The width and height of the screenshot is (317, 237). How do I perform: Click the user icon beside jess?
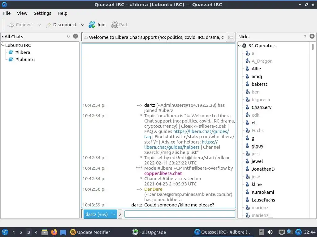click(x=248, y=154)
